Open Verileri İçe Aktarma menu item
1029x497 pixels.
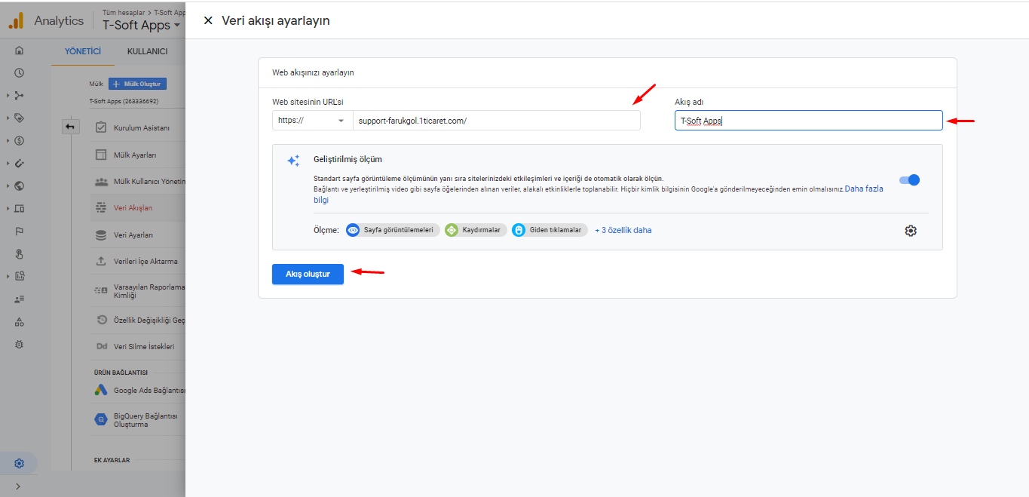coord(138,262)
